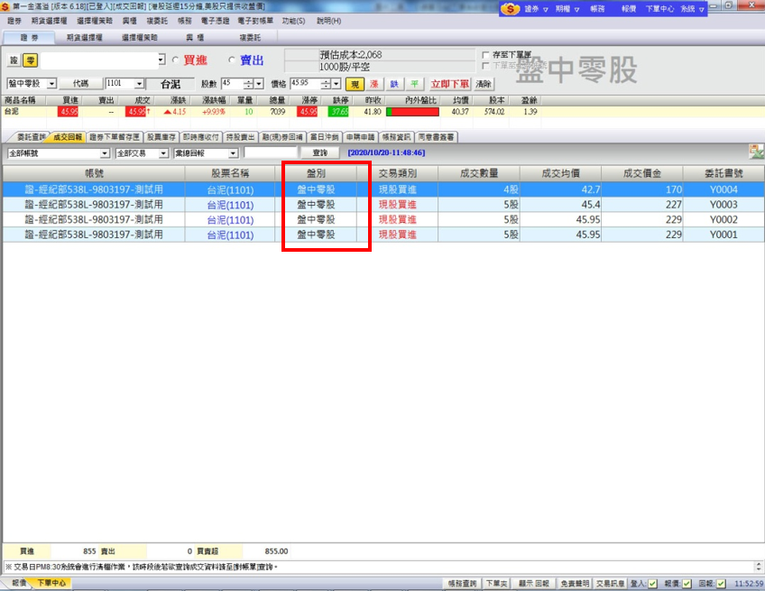The image size is (765, 591).
Task: Click the 現 current-price button
Action: click(x=355, y=84)
